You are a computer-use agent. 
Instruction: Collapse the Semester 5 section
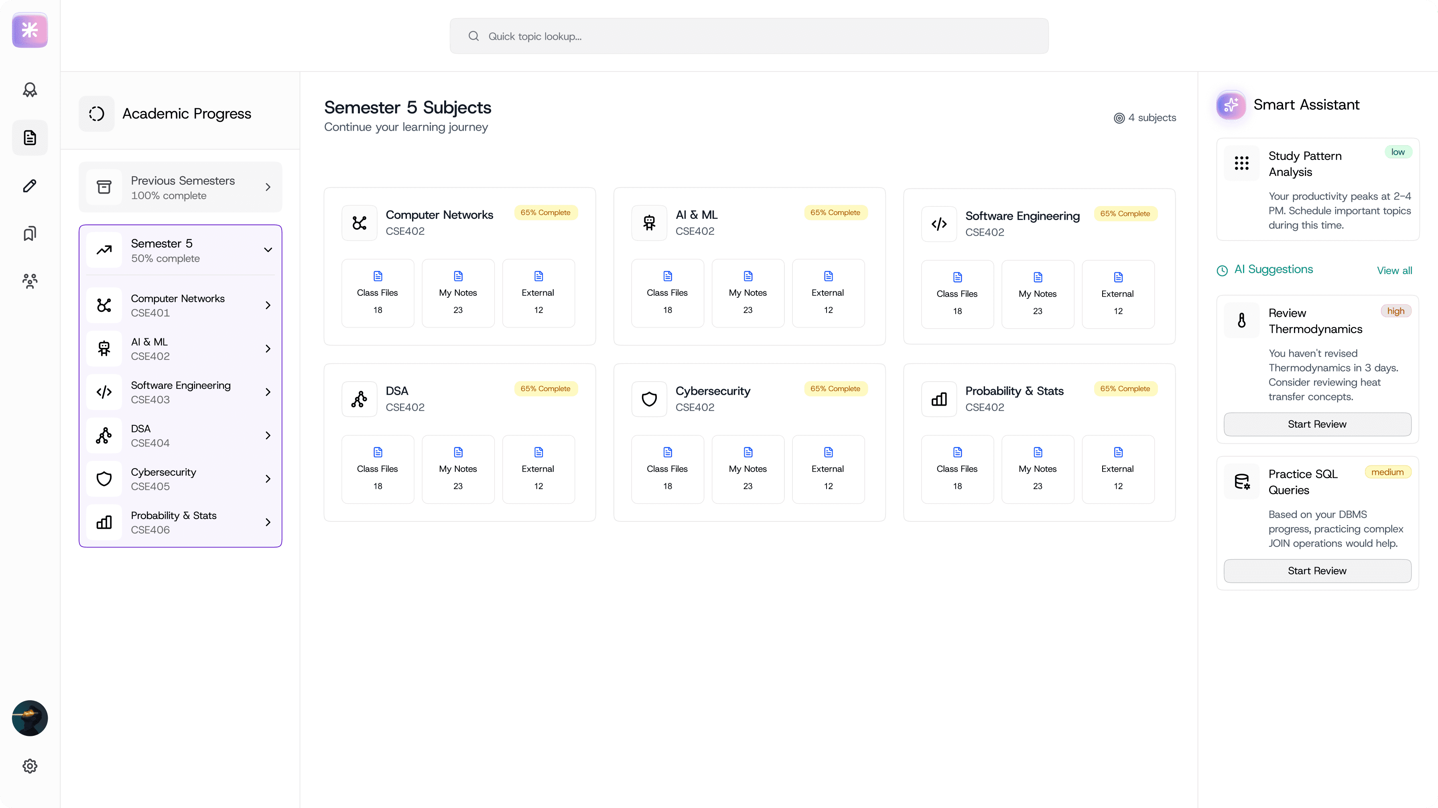(x=268, y=250)
